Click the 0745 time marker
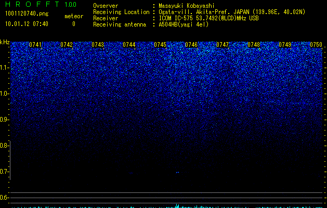 [x=160, y=45]
